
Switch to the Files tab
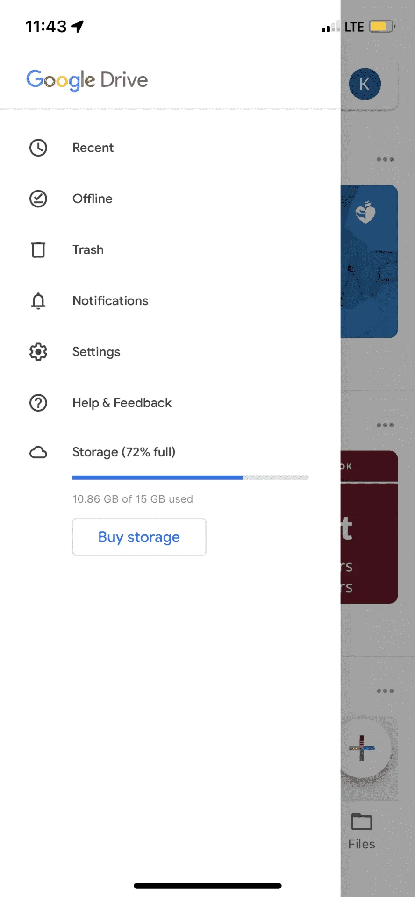coord(362,832)
